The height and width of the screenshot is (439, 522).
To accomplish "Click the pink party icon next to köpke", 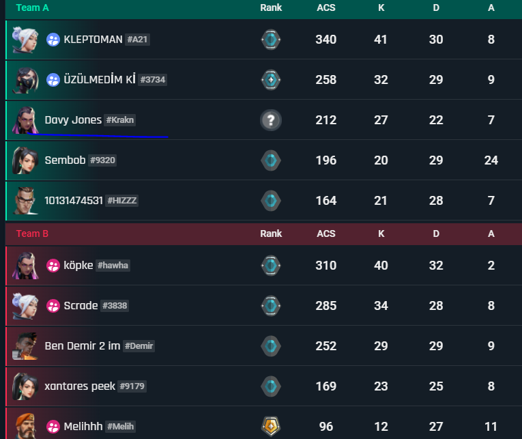I will (53, 266).
